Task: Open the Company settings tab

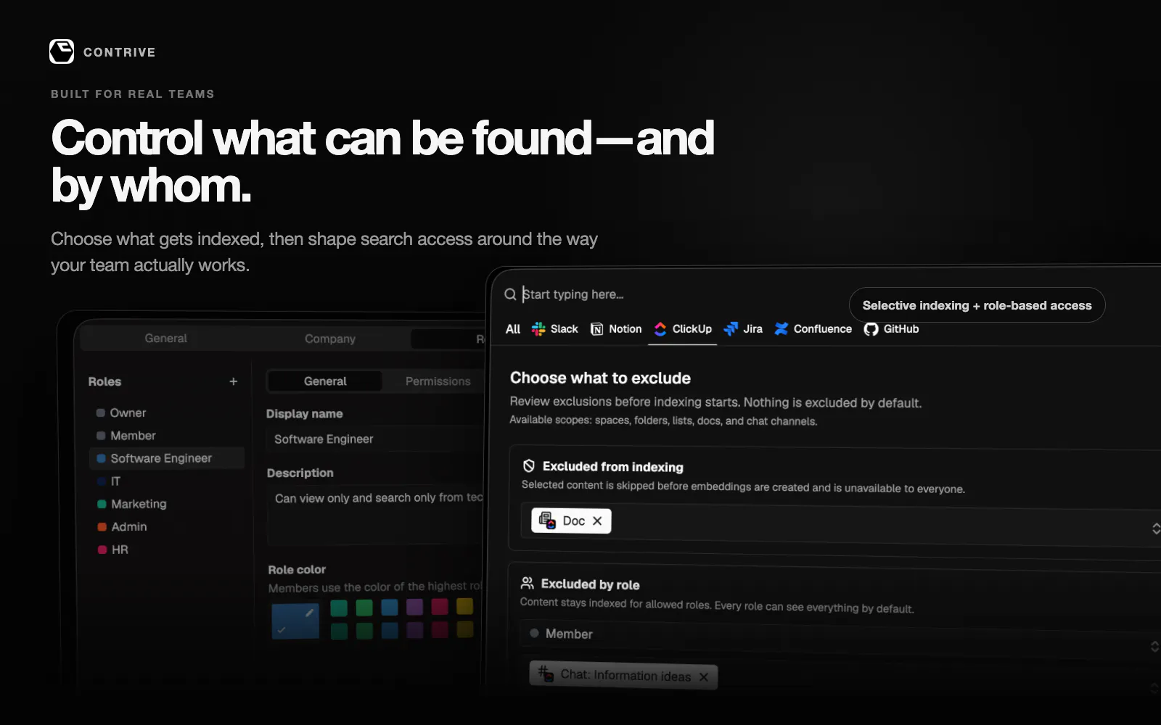Action: [x=330, y=339]
